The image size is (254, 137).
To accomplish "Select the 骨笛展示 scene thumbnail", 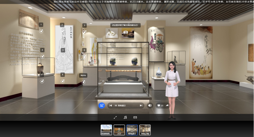I will (132, 130).
